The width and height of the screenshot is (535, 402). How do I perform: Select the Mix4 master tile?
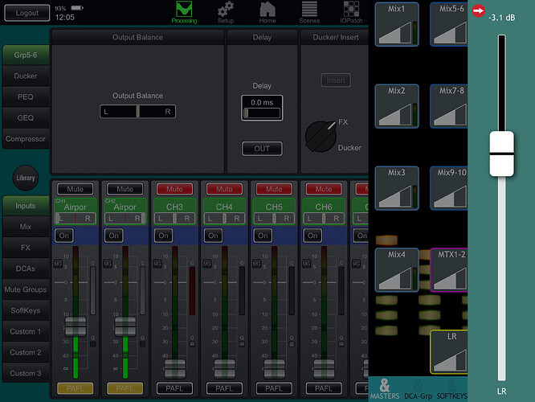[x=397, y=270]
